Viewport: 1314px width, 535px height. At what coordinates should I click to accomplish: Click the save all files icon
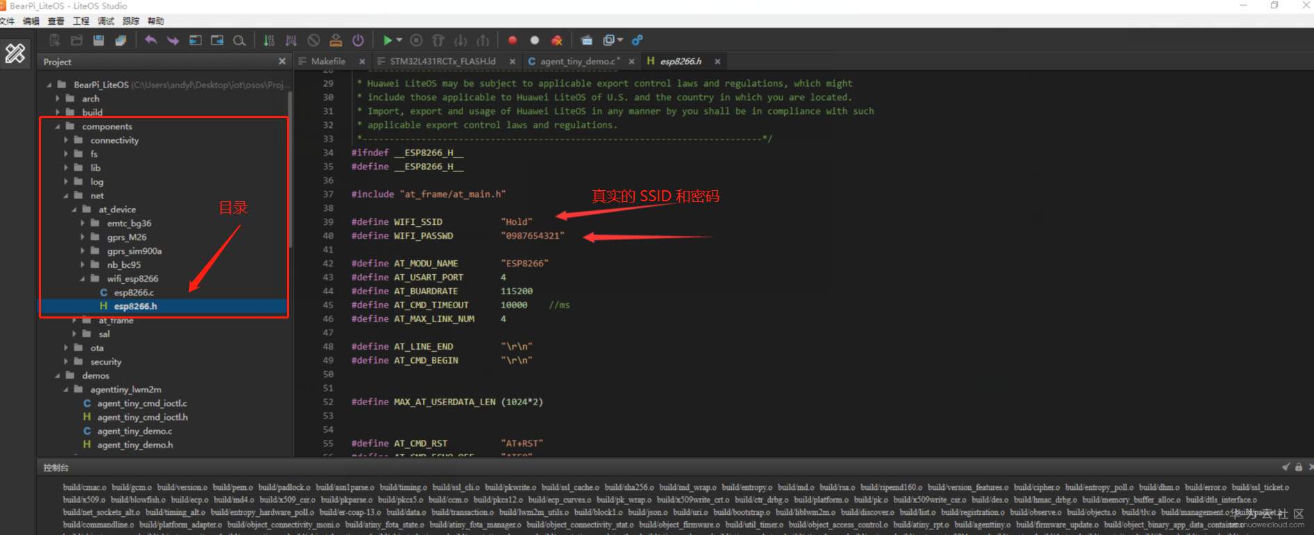tap(121, 40)
